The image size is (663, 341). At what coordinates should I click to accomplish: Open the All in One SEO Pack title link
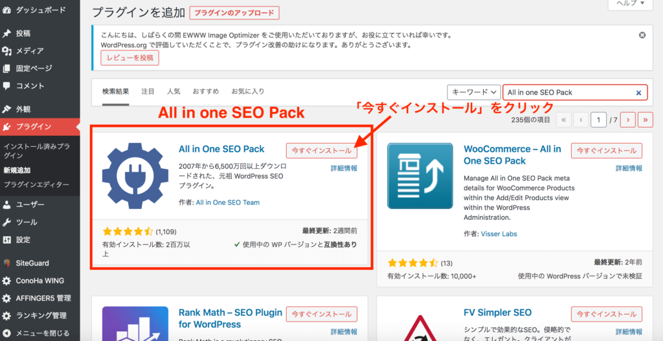coord(221,149)
